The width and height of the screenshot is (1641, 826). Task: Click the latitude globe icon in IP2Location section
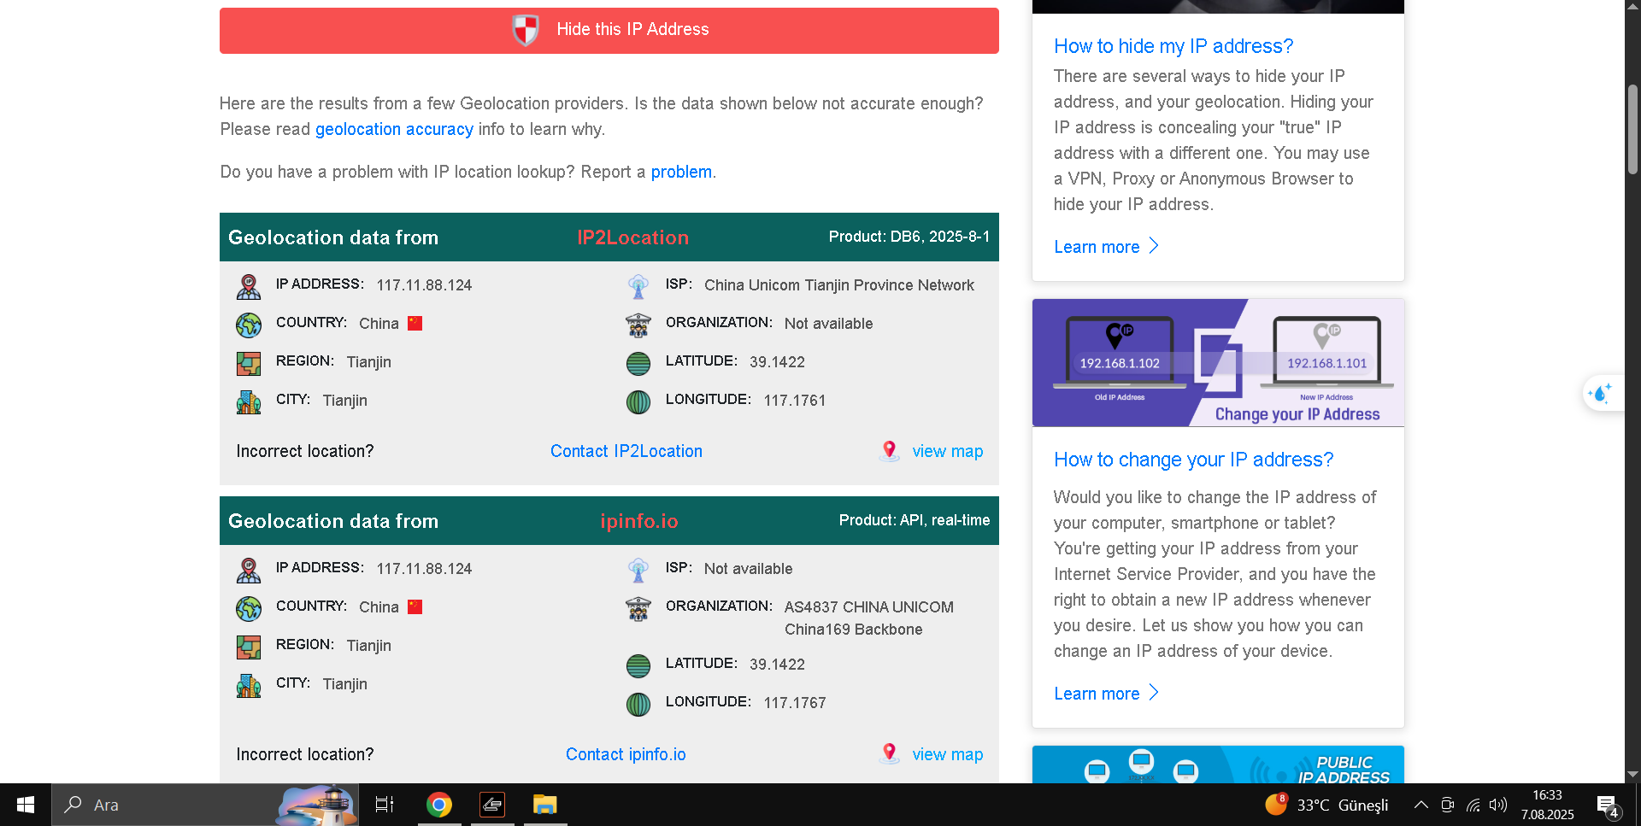coord(638,363)
